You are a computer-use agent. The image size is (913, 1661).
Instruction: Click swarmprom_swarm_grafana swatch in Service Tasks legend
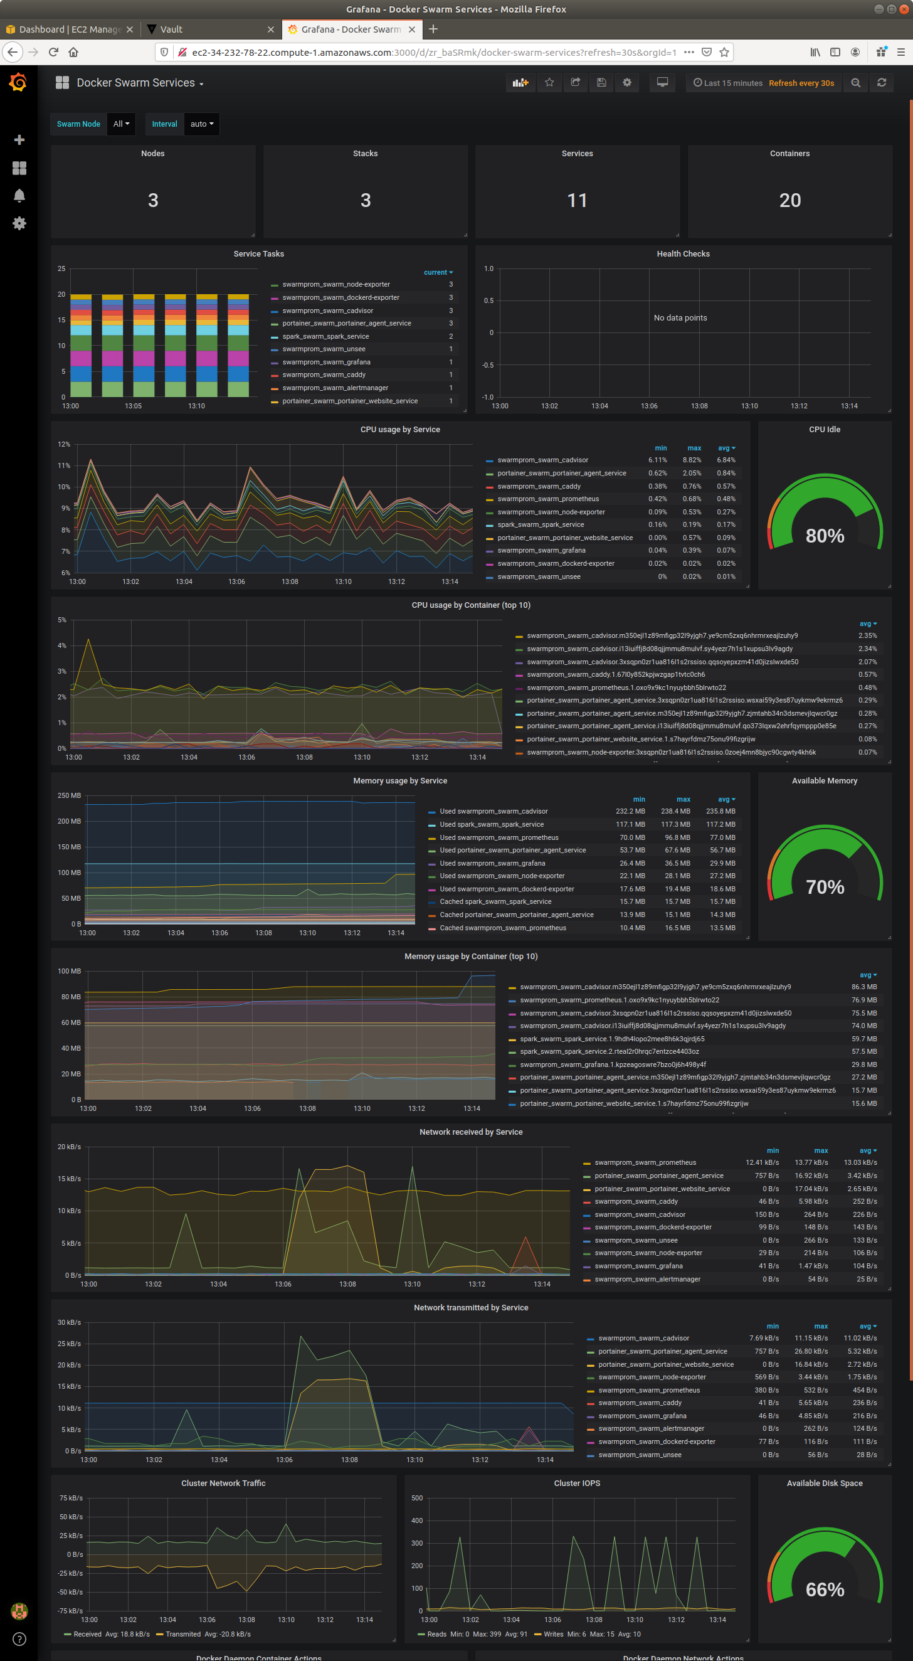pyautogui.click(x=275, y=363)
